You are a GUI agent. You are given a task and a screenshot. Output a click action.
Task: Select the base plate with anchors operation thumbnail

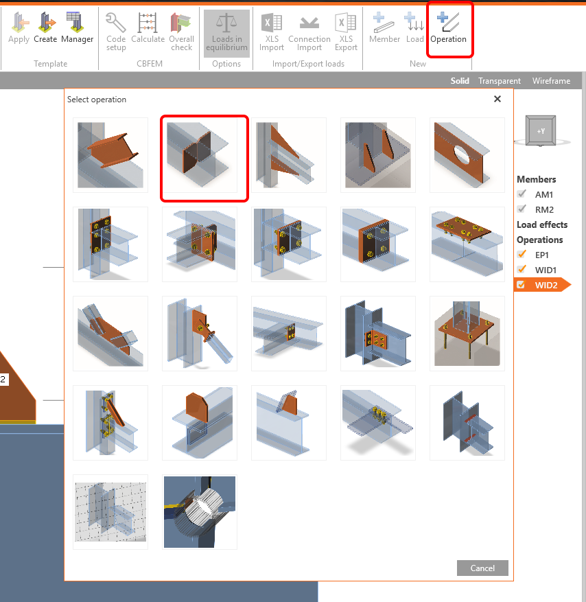(467, 333)
